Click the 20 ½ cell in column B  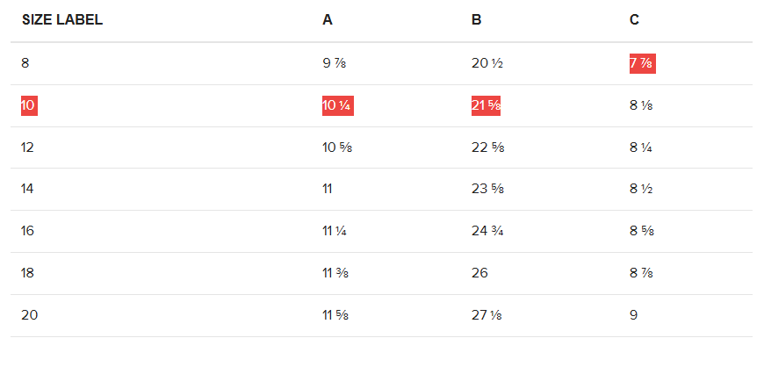pos(487,63)
